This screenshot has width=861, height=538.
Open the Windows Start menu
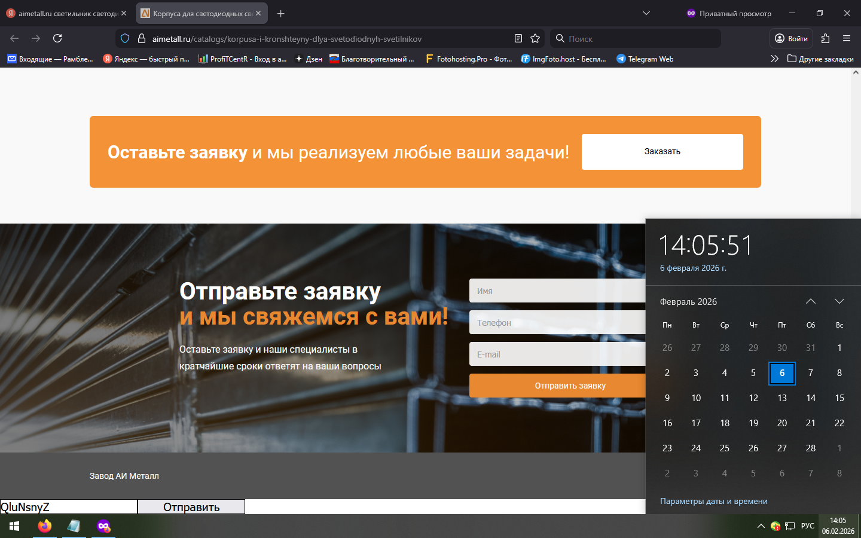[14, 526]
